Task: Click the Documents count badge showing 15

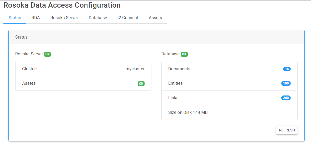Action: click(287, 69)
